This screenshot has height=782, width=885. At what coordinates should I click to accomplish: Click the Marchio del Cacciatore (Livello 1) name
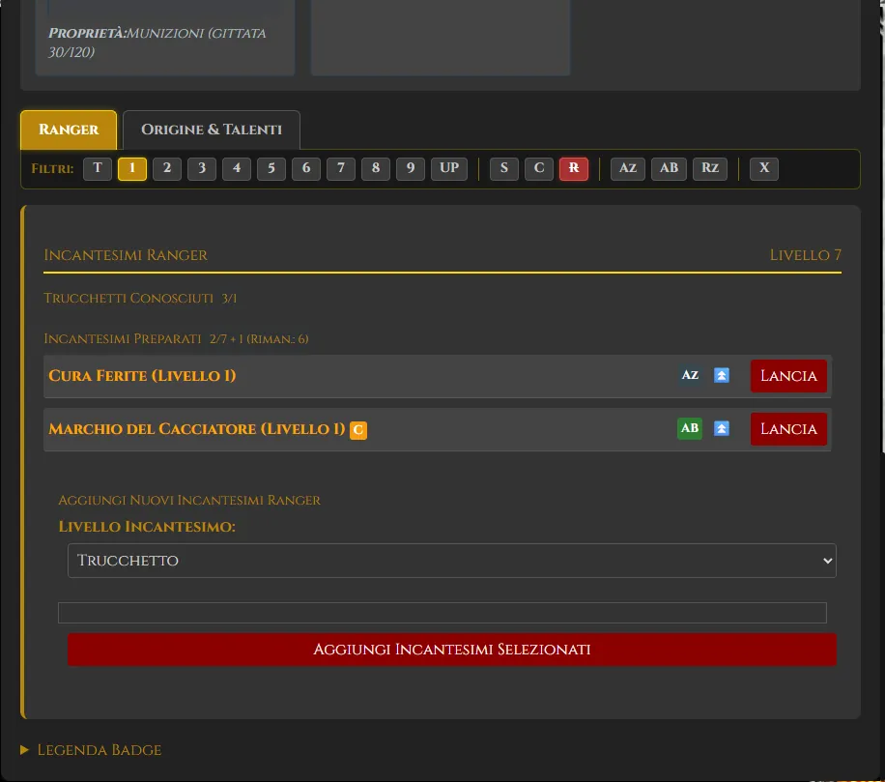click(197, 429)
